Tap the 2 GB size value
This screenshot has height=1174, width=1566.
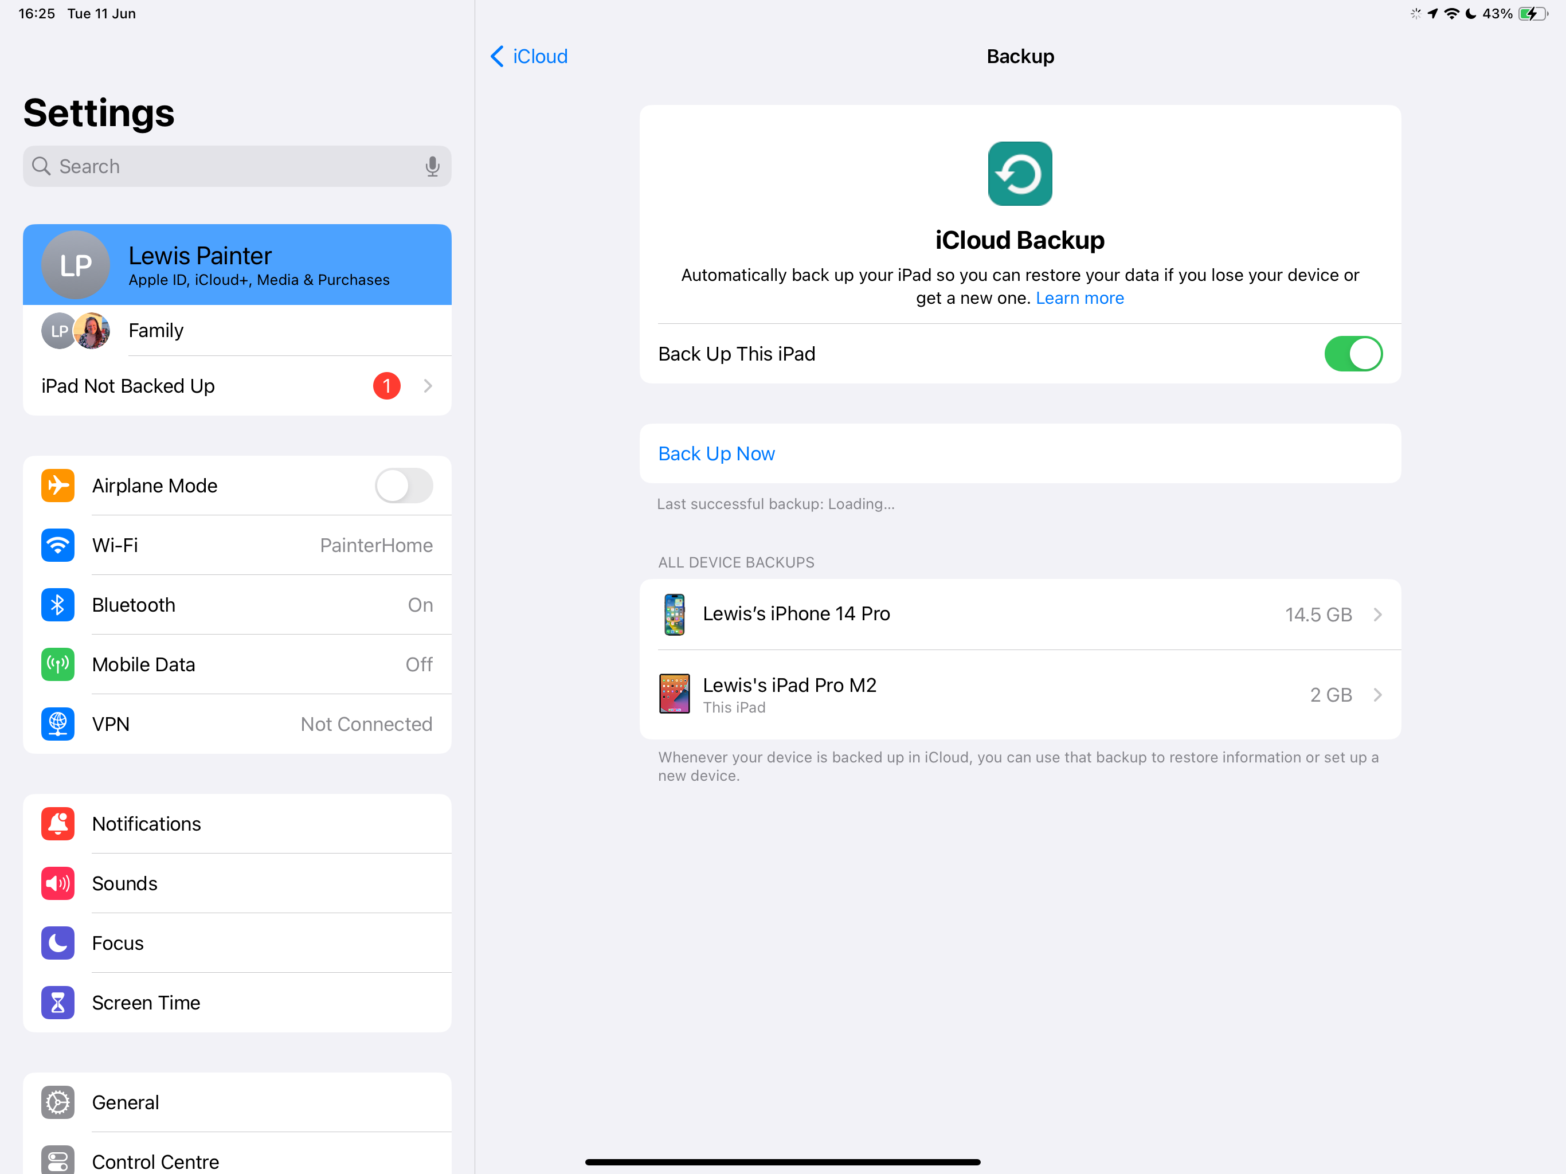1331,695
